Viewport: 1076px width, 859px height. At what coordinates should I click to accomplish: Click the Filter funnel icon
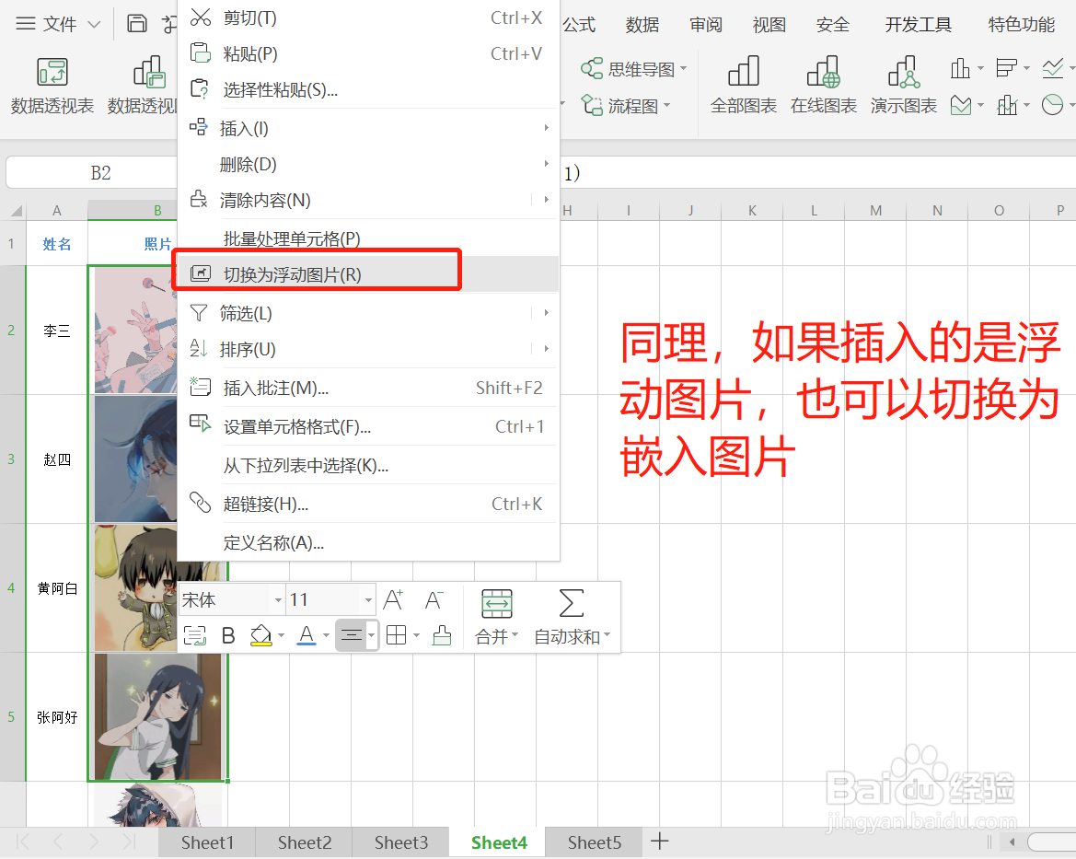(x=198, y=313)
